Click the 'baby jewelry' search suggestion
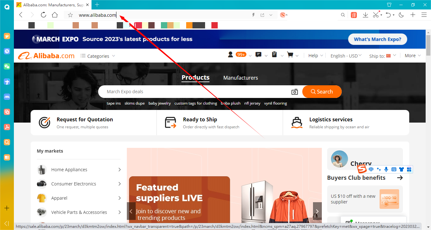This screenshot has width=431, height=230. 160,103
